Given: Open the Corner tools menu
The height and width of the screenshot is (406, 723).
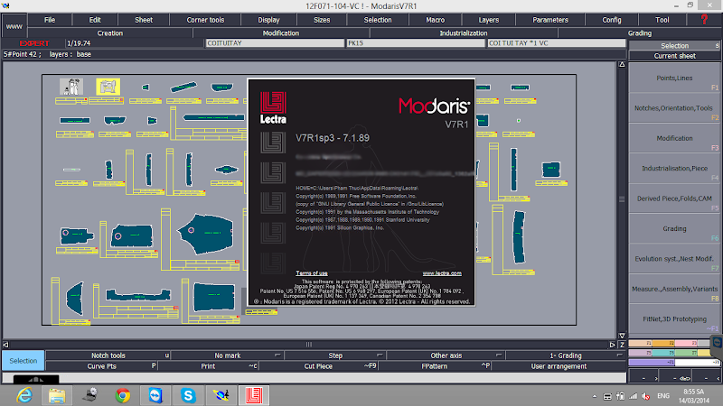Looking at the screenshot, I should coord(205,20).
